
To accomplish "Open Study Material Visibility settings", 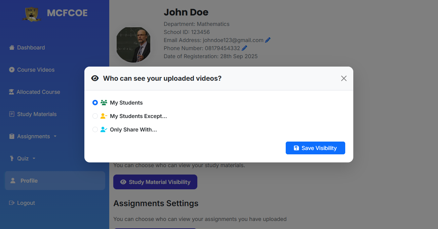I will point(155,182).
